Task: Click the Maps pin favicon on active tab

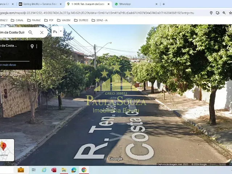Action: [x=68, y=4]
